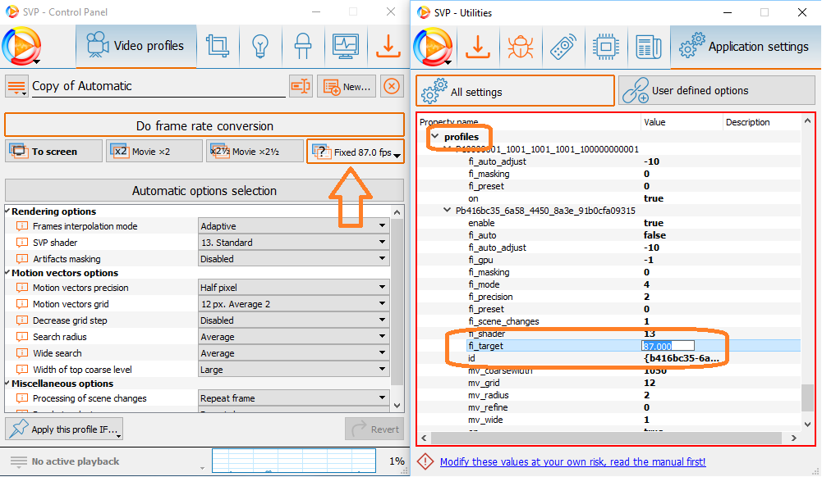The width and height of the screenshot is (822, 477).
Task: Click the New... profile button
Action: [x=347, y=86]
